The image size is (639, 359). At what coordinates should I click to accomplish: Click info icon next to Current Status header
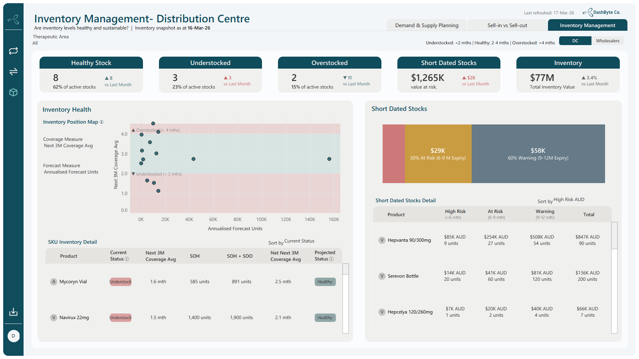coord(127,259)
